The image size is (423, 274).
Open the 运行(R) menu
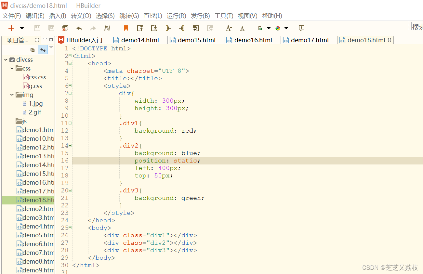[176, 16]
